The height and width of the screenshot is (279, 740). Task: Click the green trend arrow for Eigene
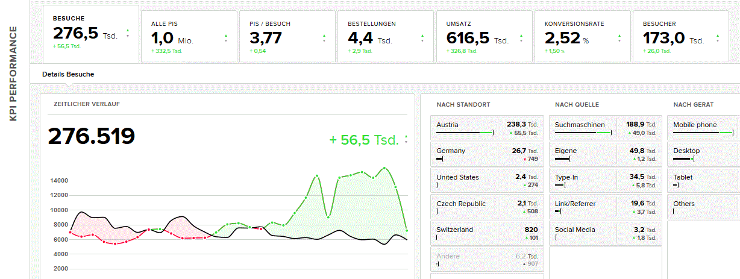635,159
